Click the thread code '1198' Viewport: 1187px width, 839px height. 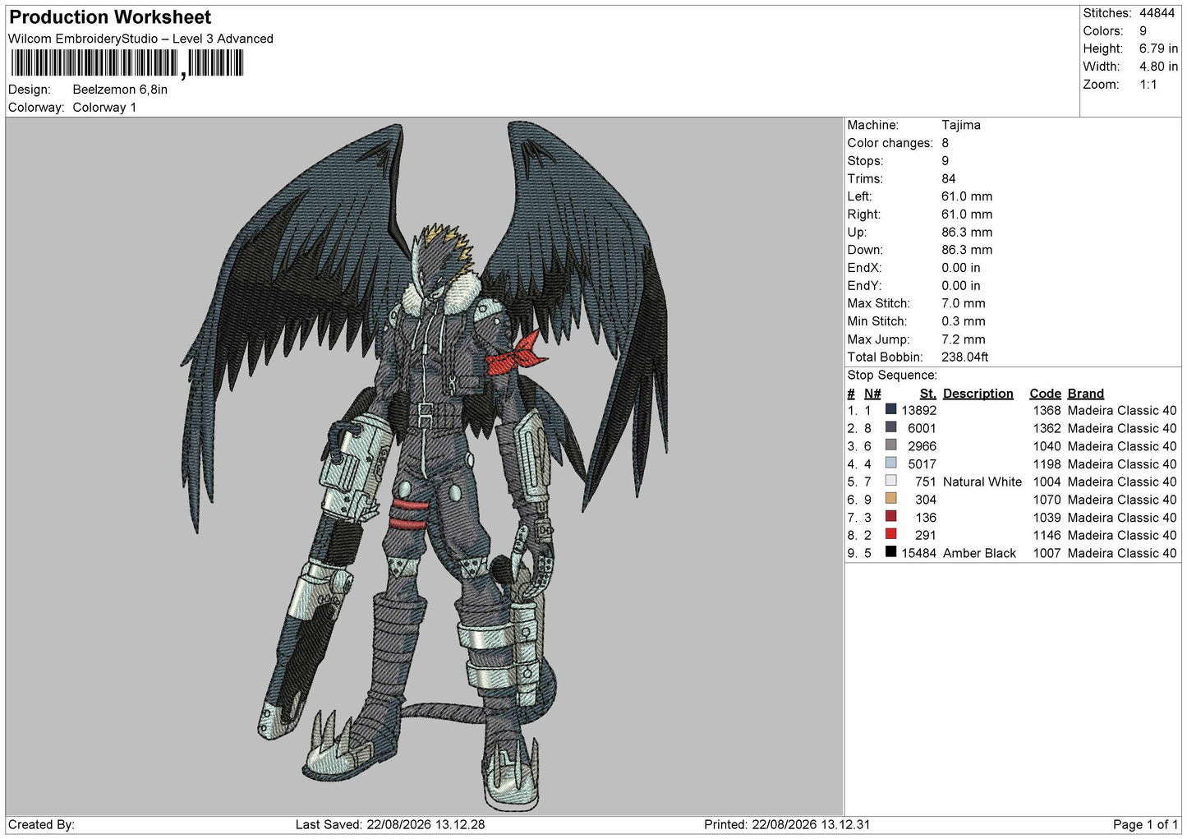[x=1047, y=464]
